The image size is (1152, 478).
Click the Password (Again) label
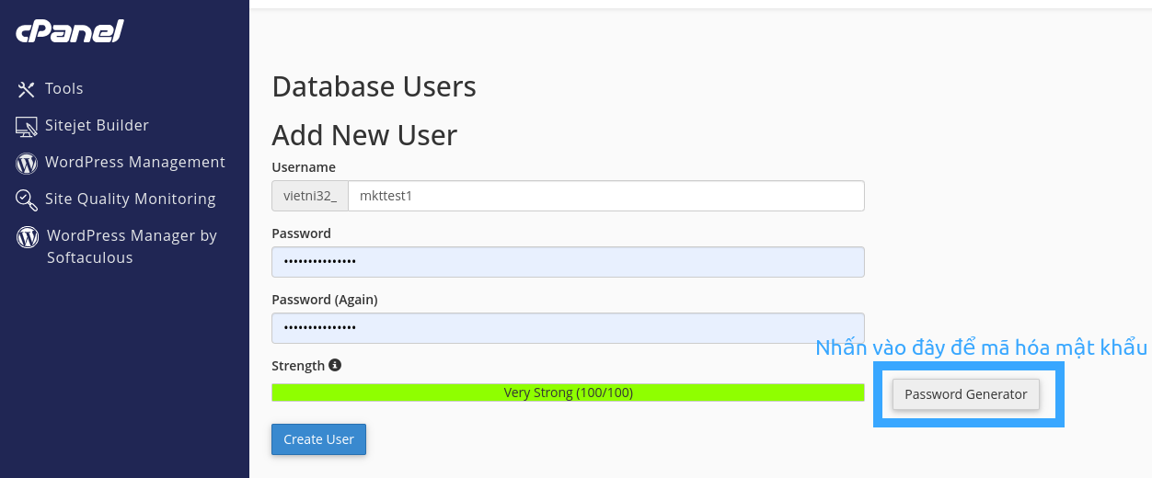[325, 300]
